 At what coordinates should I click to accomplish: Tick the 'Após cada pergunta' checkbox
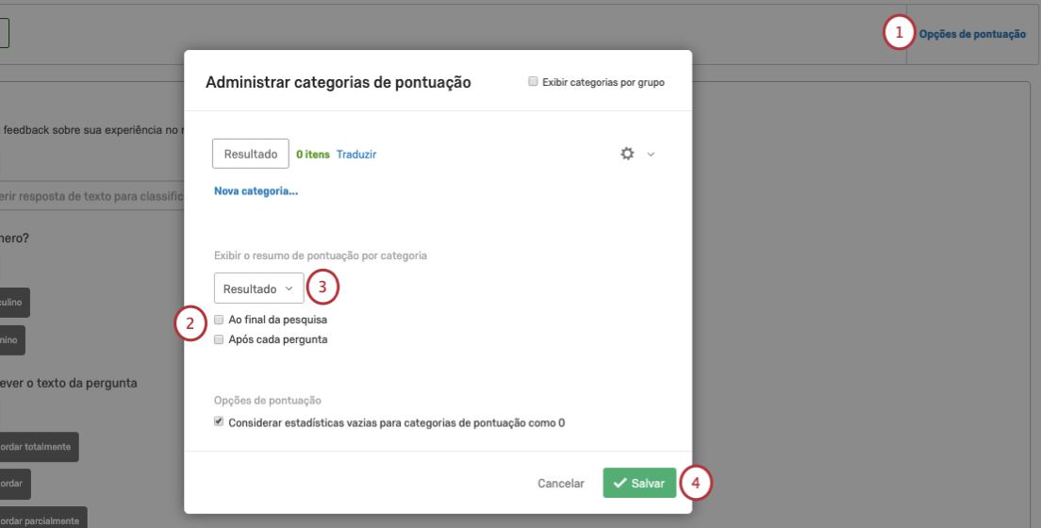(220, 339)
